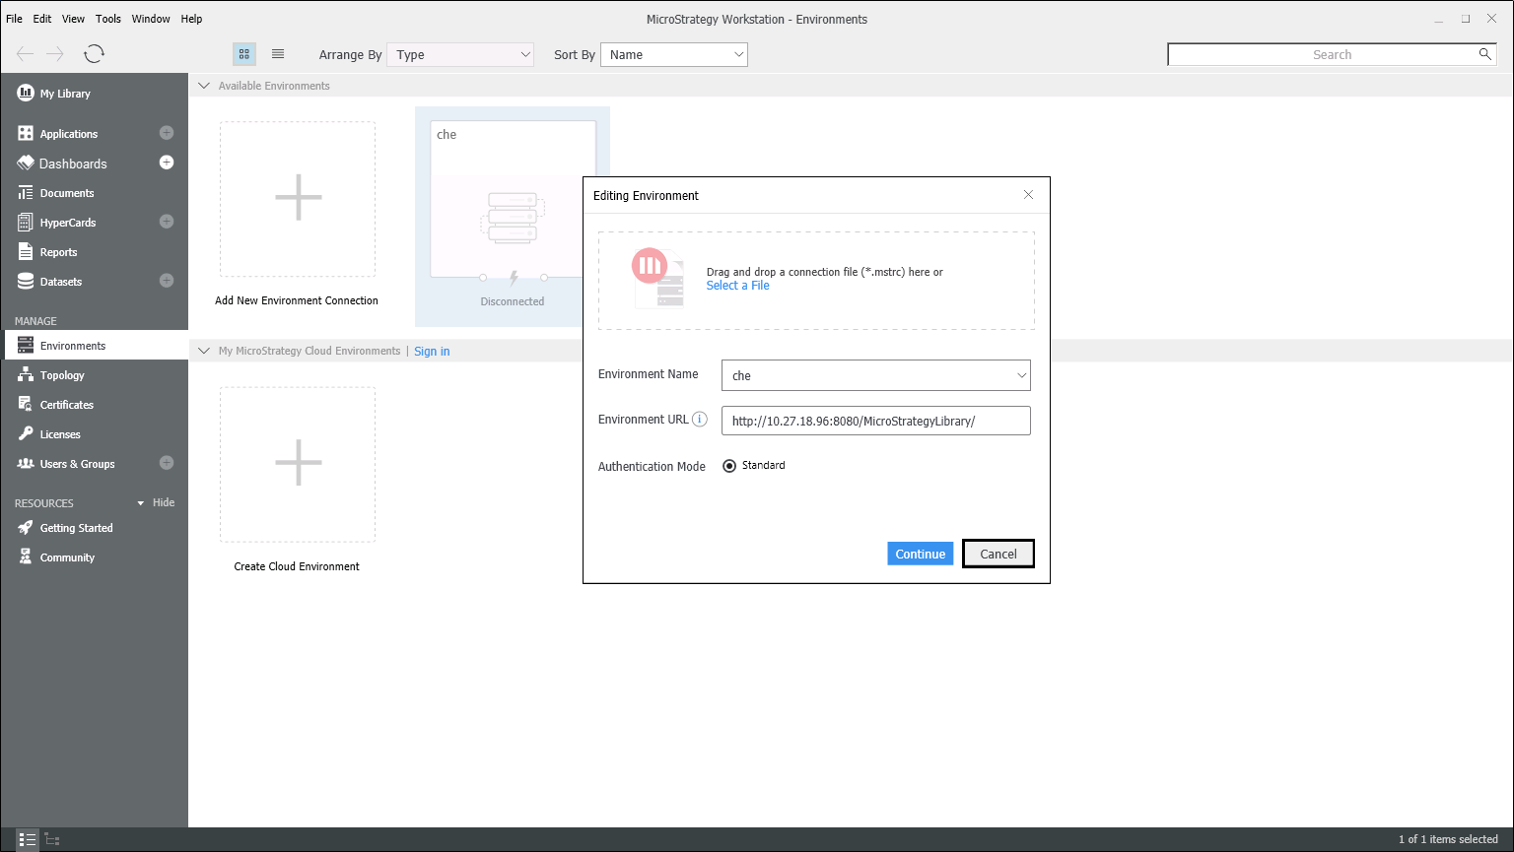Click status bar tree view icon
Viewport: 1514px width, 852px height.
(x=52, y=839)
